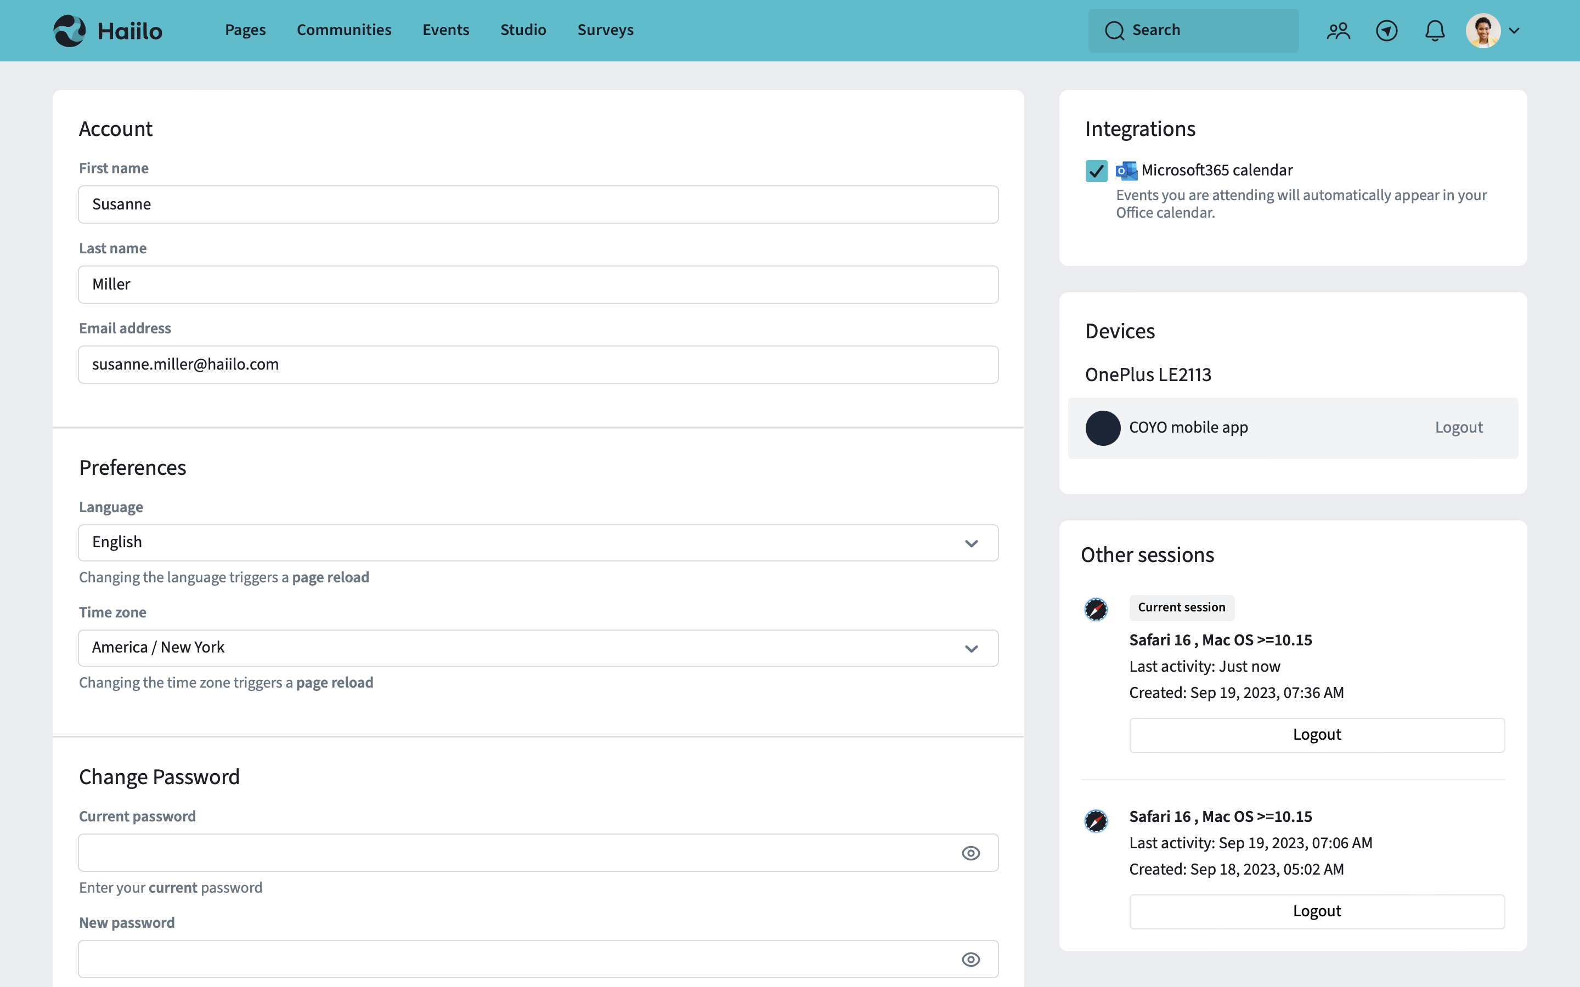Expand the Time zone America / New York dropdown
The height and width of the screenshot is (987, 1580).
pos(538,648)
